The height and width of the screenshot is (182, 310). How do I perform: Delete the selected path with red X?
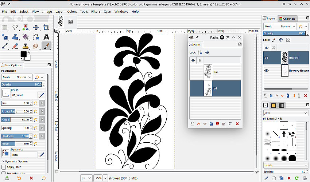point(237,124)
